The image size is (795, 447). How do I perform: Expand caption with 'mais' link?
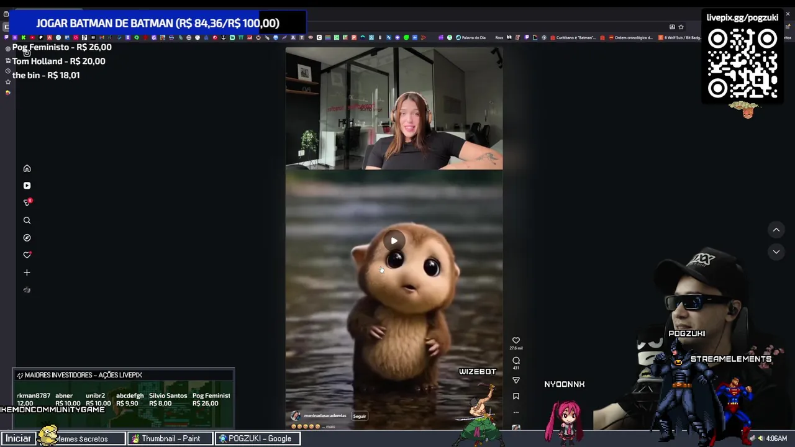point(330,427)
